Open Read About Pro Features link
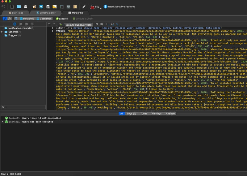This screenshot has height=176, width=247. pos(119,6)
